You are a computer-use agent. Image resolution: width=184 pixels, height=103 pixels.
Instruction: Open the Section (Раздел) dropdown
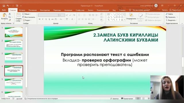tap(27, 20)
